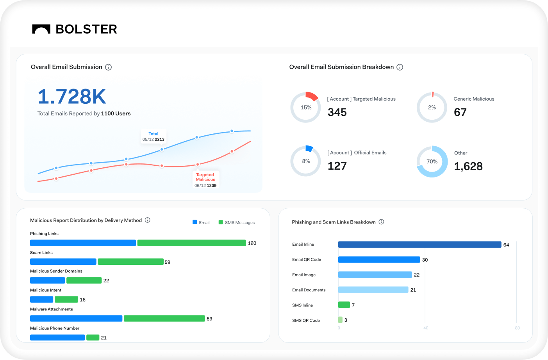Click the Total 05/12 data point
The width and height of the screenshot is (548, 360).
coord(162,149)
